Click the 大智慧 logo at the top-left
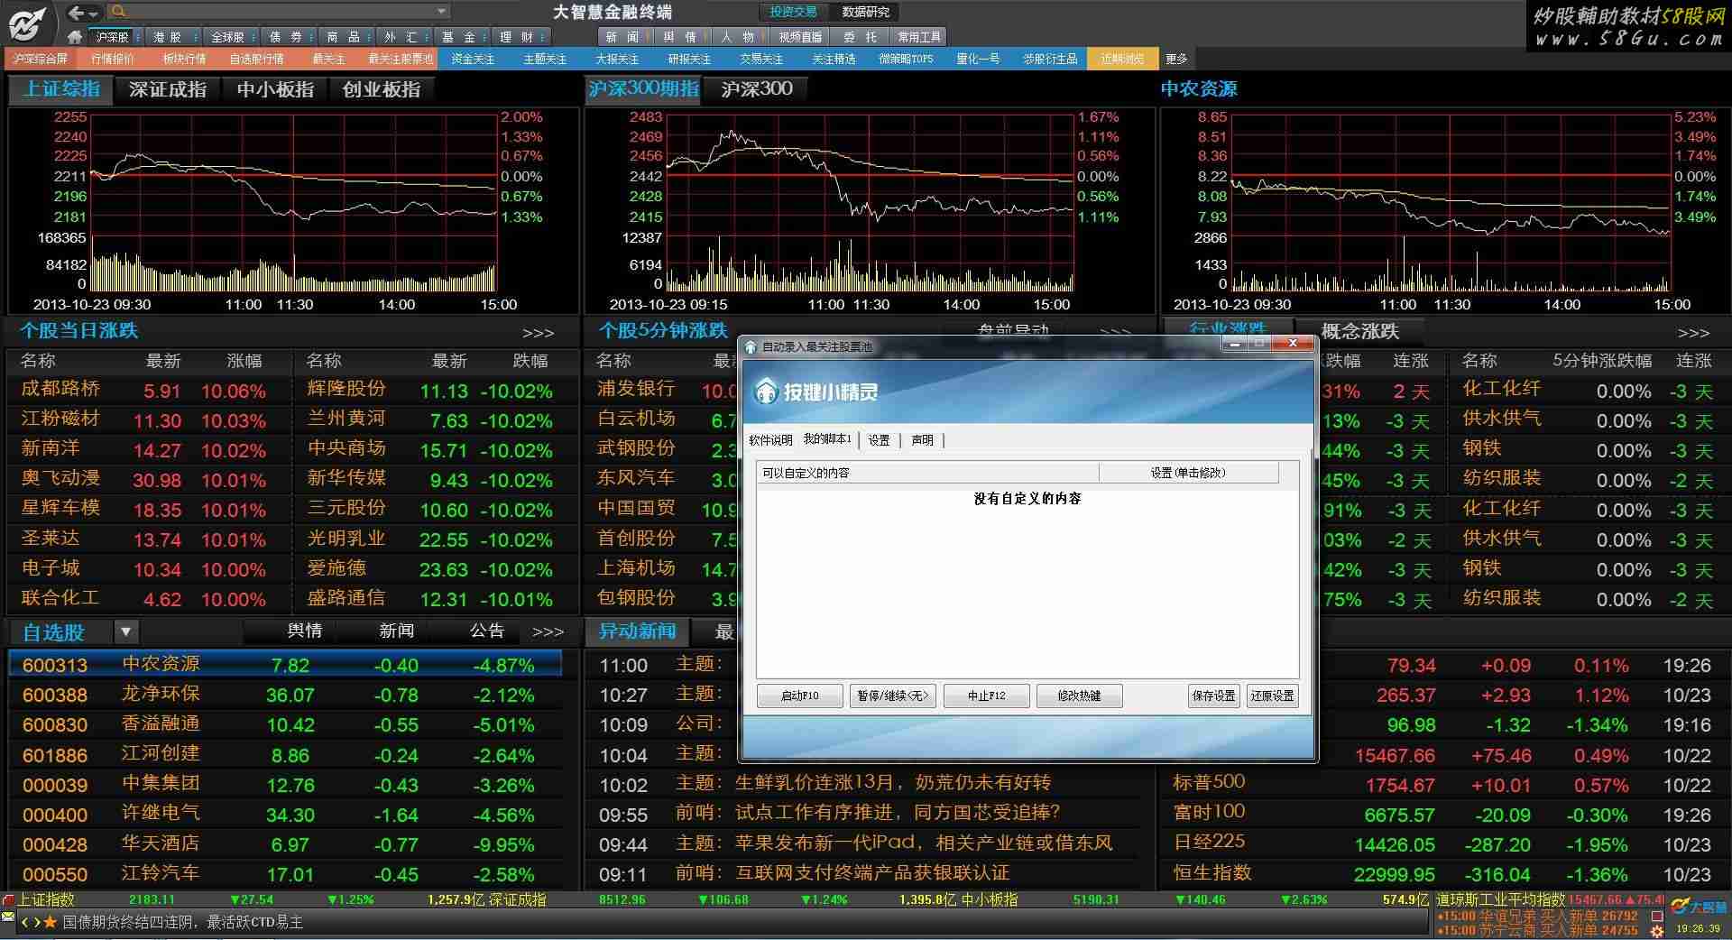1732x940 pixels. pyautogui.click(x=29, y=23)
